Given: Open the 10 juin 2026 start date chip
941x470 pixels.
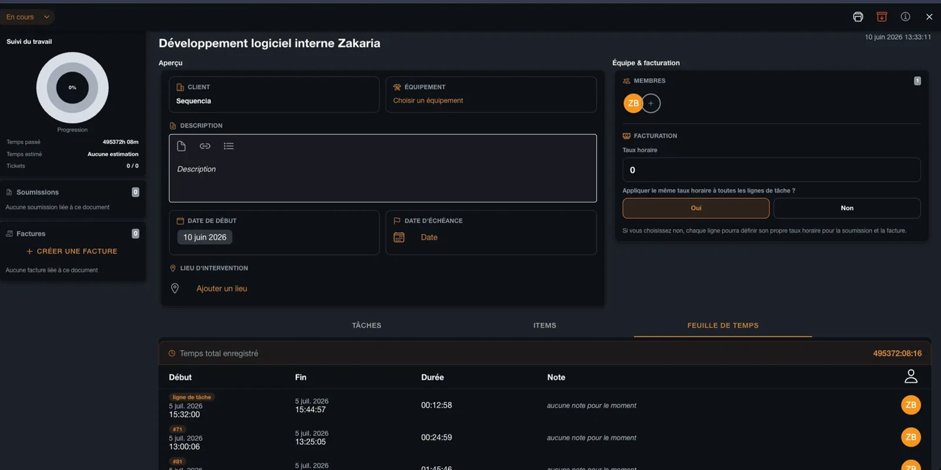Looking at the screenshot, I should (x=205, y=237).
